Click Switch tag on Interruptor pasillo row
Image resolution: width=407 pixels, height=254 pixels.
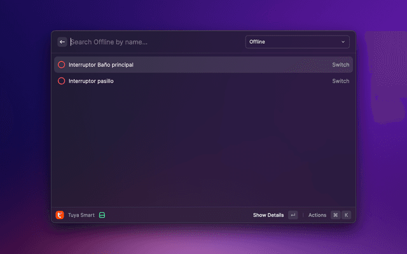340,81
